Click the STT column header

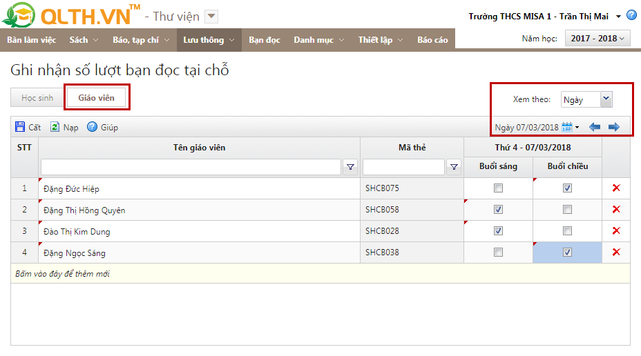pos(25,148)
